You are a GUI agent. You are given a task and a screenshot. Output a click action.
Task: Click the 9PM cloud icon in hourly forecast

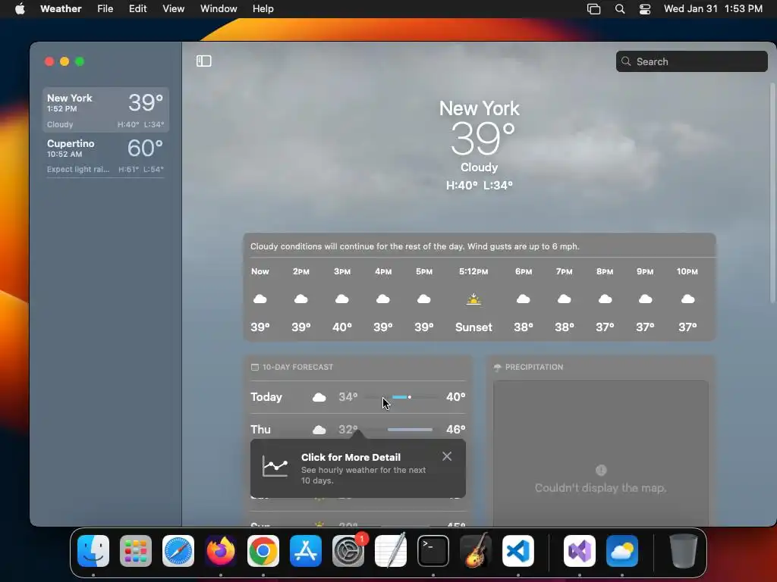pos(645,299)
